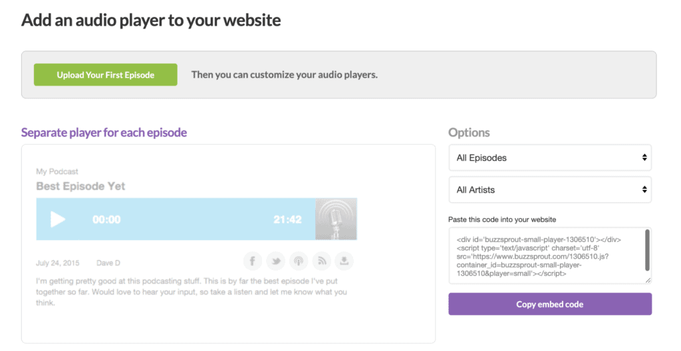Click the microphone artwork thumbnail in player
Image resolution: width=681 pixels, height=351 pixels.
[336, 219]
